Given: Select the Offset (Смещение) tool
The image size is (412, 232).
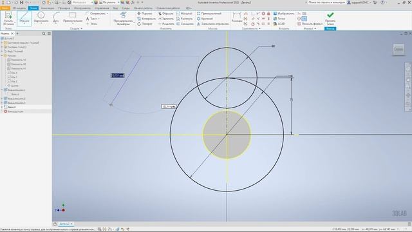Looking at the screenshot, I should (185, 24).
